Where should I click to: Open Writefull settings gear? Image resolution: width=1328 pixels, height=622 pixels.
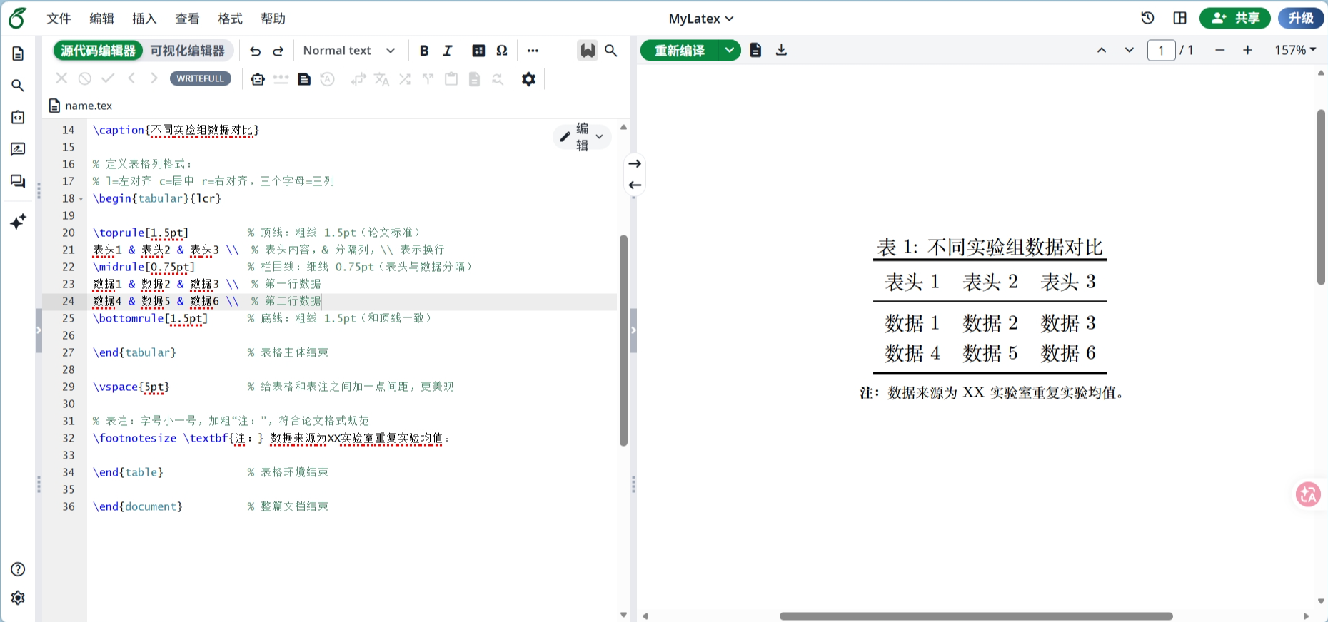(x=528, y=79)
